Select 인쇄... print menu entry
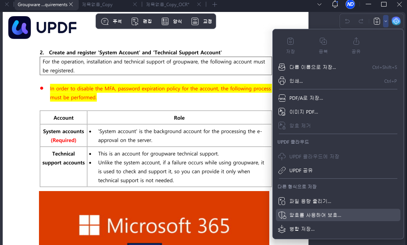Screen dimensions: 407x245 click(338, 81)
